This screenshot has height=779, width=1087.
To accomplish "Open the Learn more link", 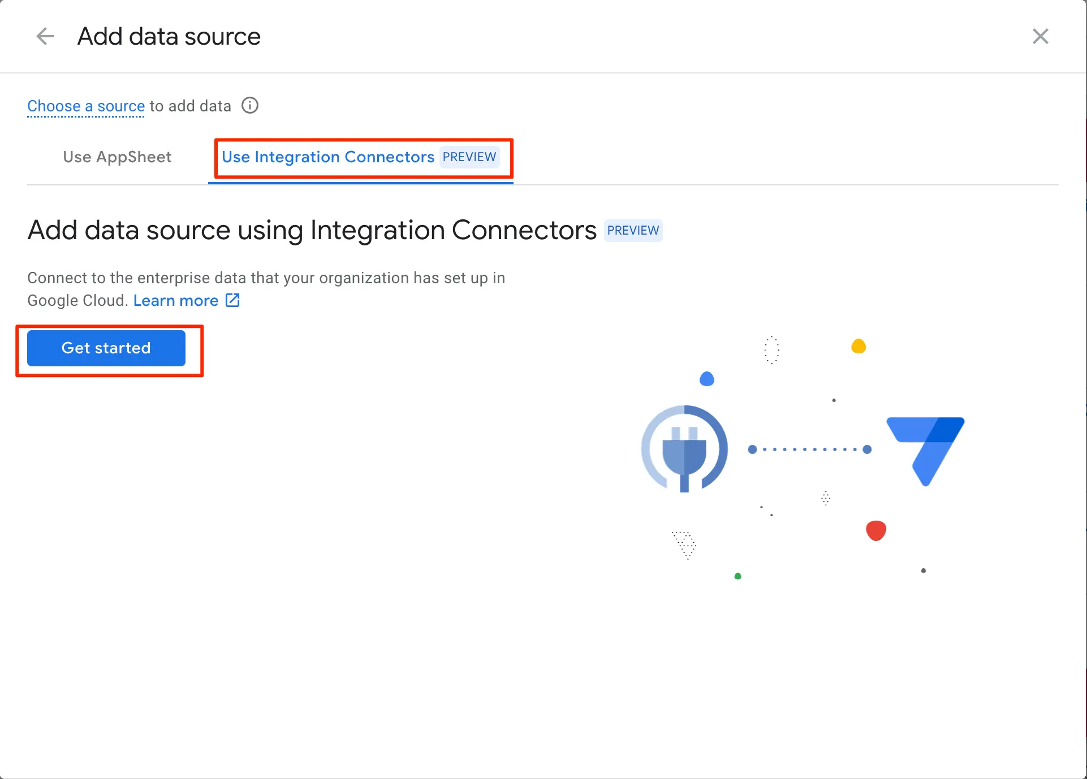I will [176, 301].
